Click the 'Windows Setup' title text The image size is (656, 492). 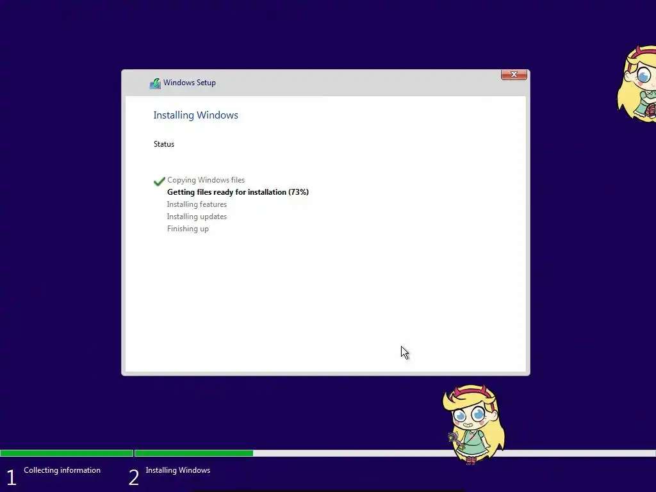(190, 83)
